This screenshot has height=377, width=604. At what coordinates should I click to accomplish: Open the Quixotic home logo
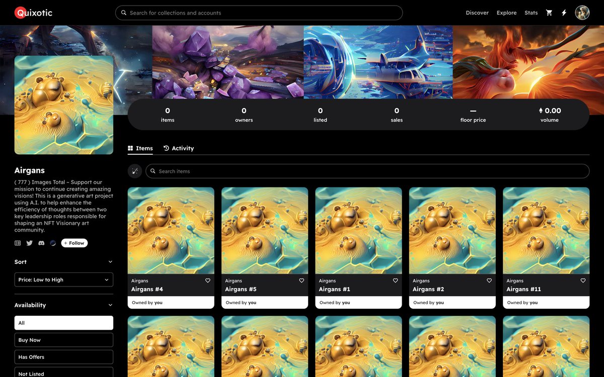pyautogui.click(x=33, y=13)
